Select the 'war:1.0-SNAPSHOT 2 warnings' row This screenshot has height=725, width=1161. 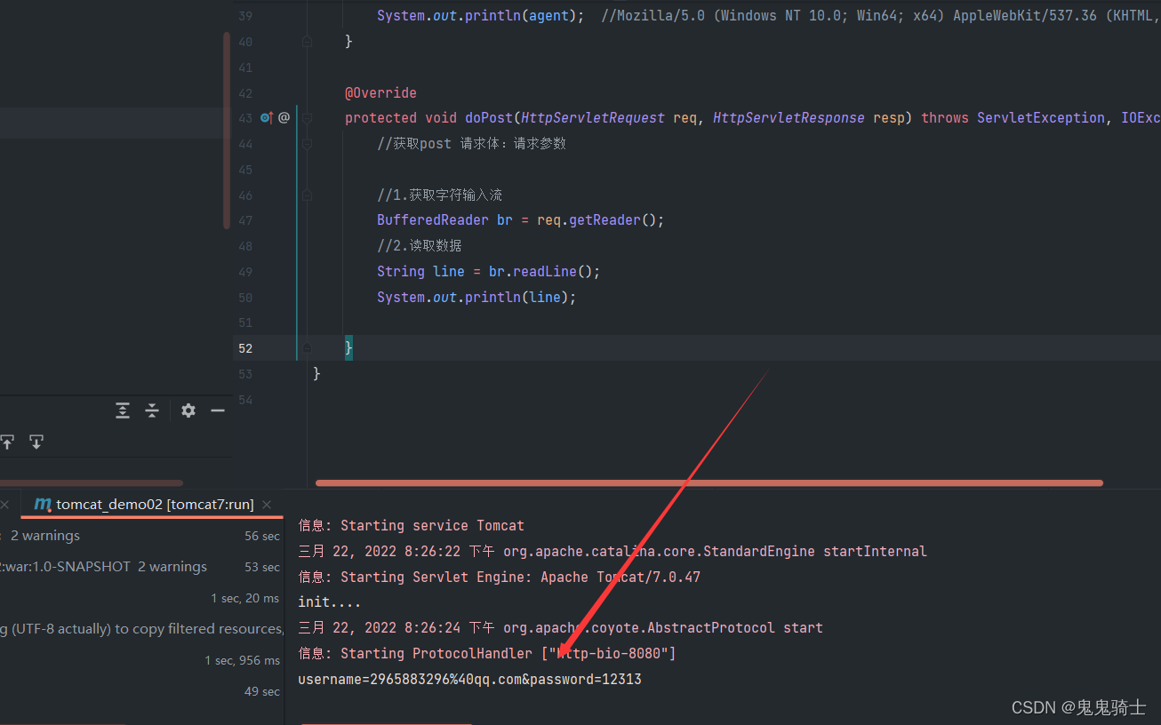click(x=141, y=567)
